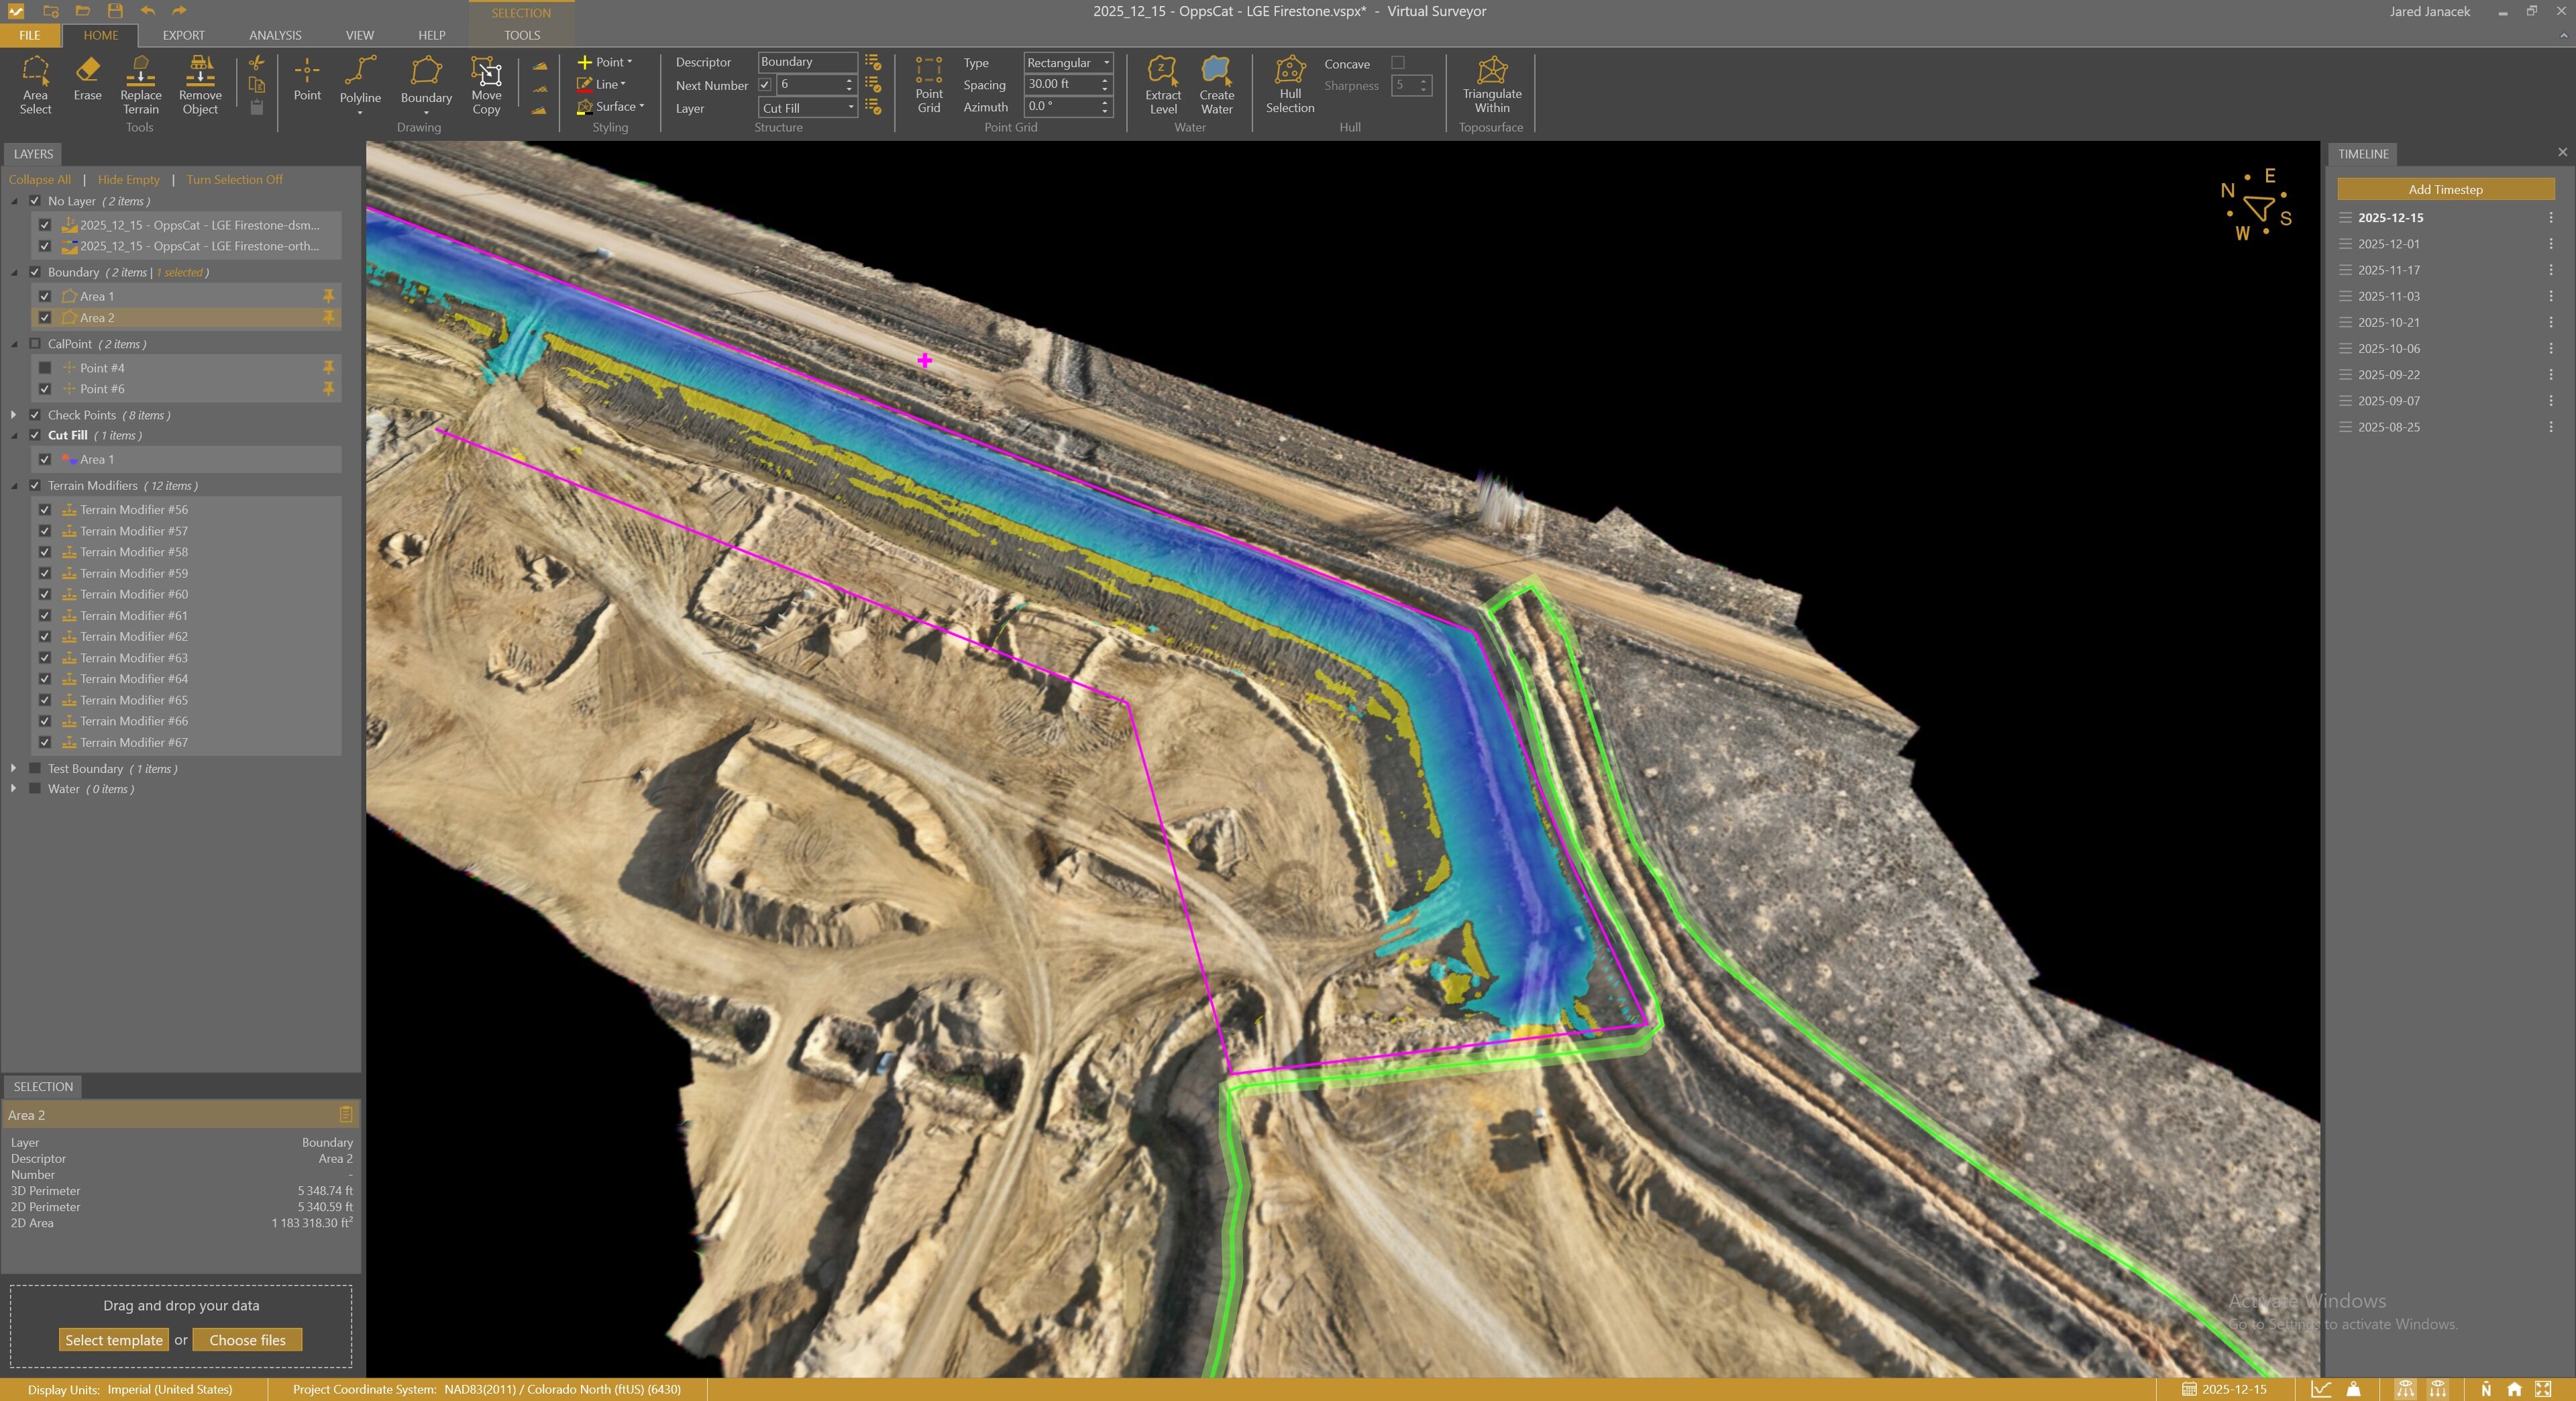Open the Selection TOOLS ribbon tab
Image resolution: width=2576 pixels, height=1401 pixels.
522,35
